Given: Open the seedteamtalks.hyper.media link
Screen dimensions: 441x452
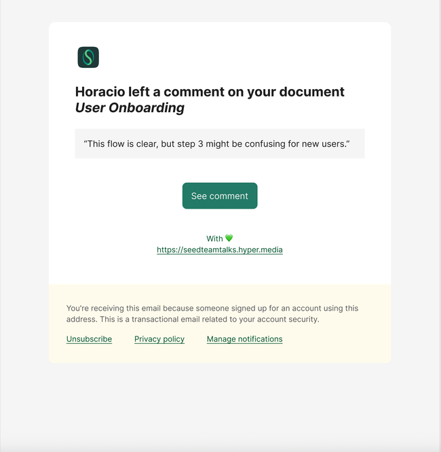Looking at the screenshot, I should [x=220, y=249].
